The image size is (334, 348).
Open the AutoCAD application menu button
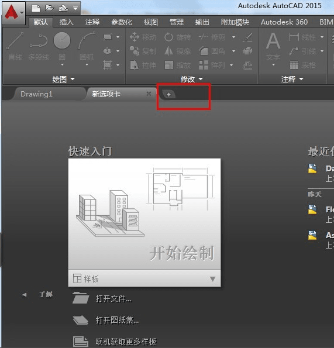pyautogui.click(x=14, y=12)
